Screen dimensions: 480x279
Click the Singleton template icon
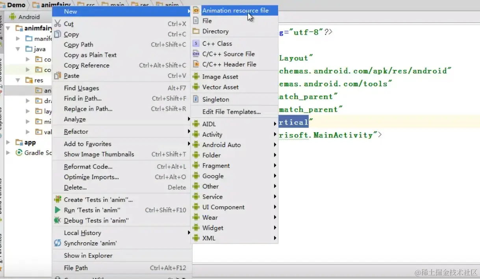196,99
